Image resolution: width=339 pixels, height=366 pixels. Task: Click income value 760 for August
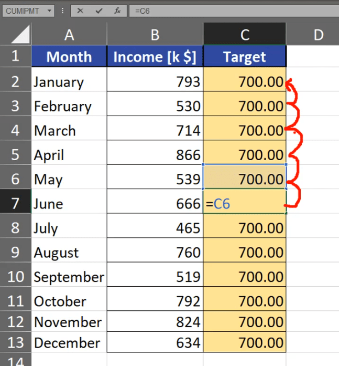tap(155, 250)
